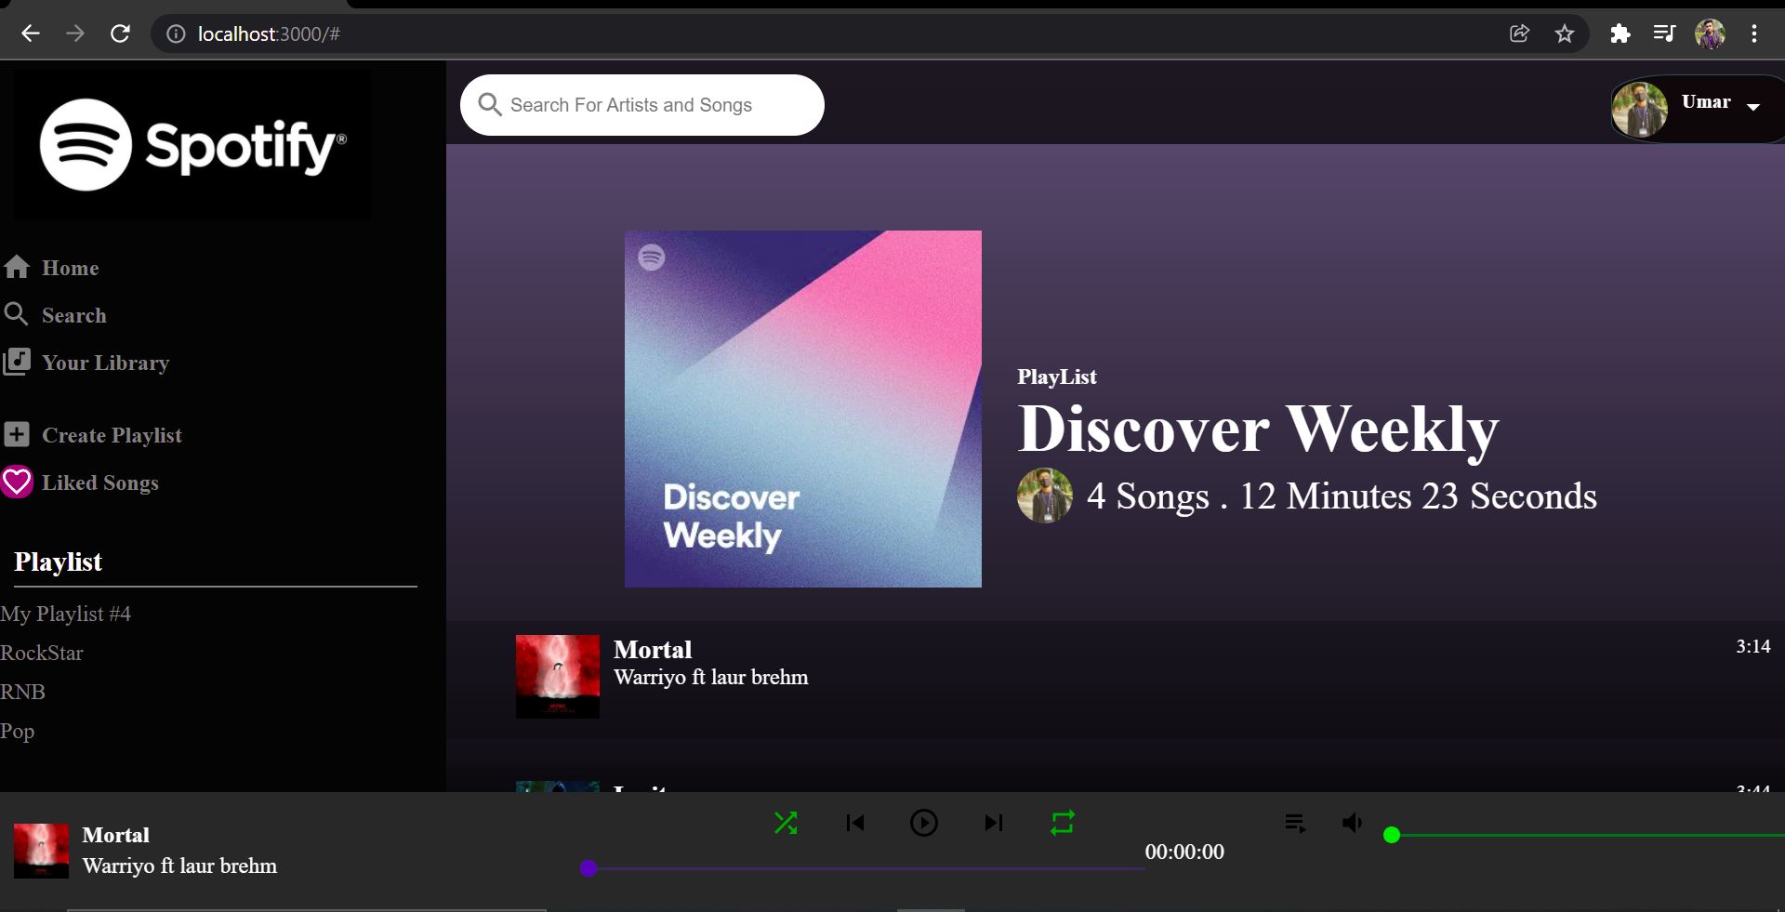The width and height of the screenshot is (1785, 912).
Task: Open the browser extensions puzzle menu
Action: (x=1620, y=33)
